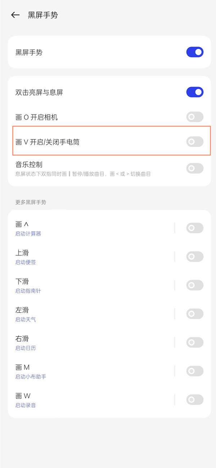Open the 画 Λ gesture settings row
Viewport: 216px width, 468px height.
(x=90, y=228)
